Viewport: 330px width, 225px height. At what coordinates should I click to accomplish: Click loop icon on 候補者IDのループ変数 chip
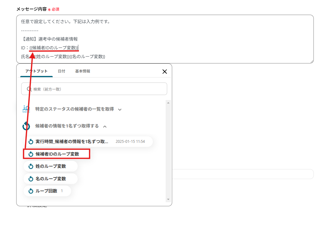pyautogui.click(x=31, y=154)
